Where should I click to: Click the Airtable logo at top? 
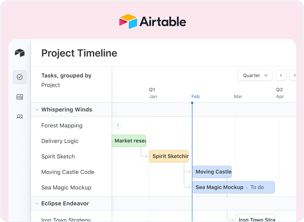point(153,21)
